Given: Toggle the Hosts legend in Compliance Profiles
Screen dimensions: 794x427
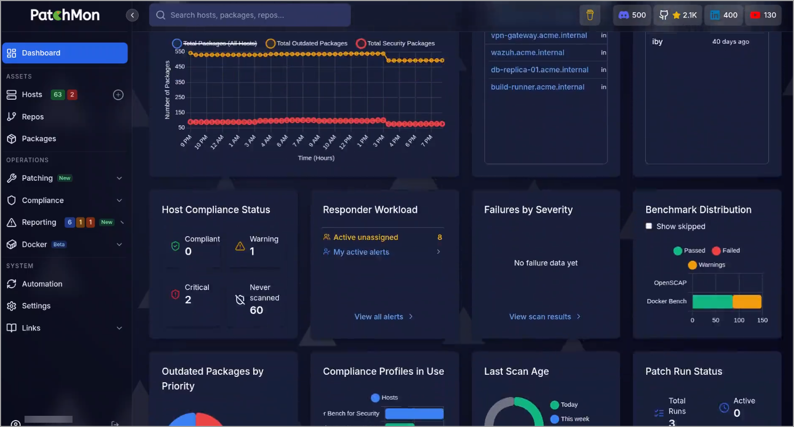Looking at the screenshot, I should [x=384, y=398].
